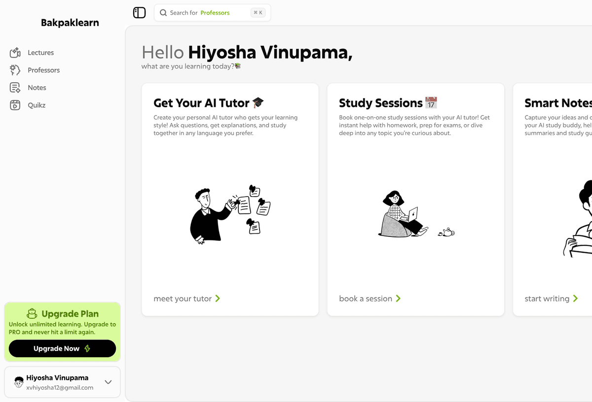Open the Lectures sidebar icon

[x=15, y=52]
